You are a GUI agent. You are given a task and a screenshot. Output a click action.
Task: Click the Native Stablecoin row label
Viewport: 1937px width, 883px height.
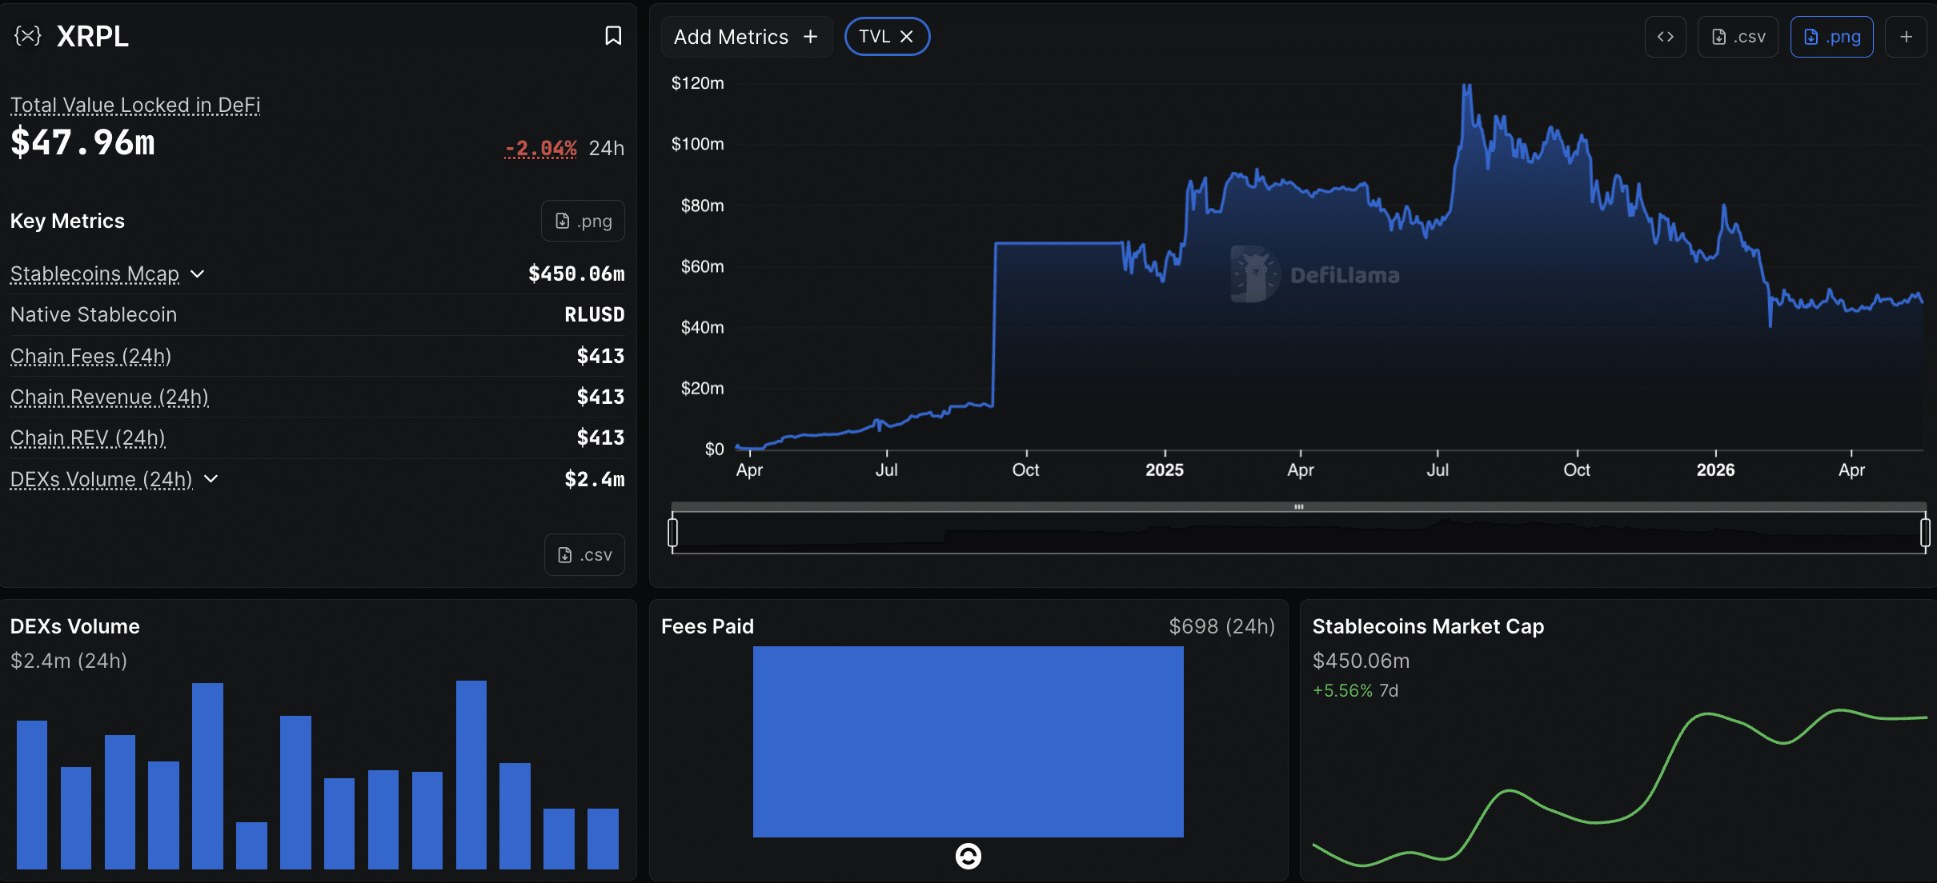[94, 315]
